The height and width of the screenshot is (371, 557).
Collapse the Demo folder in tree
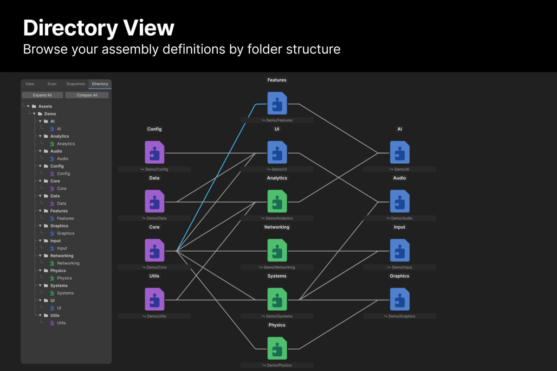pyautogui.click(x=34, y=114)
